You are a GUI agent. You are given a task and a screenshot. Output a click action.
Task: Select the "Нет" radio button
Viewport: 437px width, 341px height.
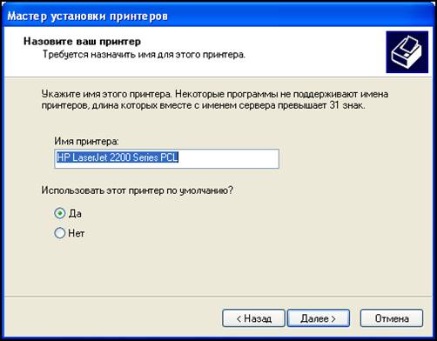pyautogui.click(x=60, y=233)
